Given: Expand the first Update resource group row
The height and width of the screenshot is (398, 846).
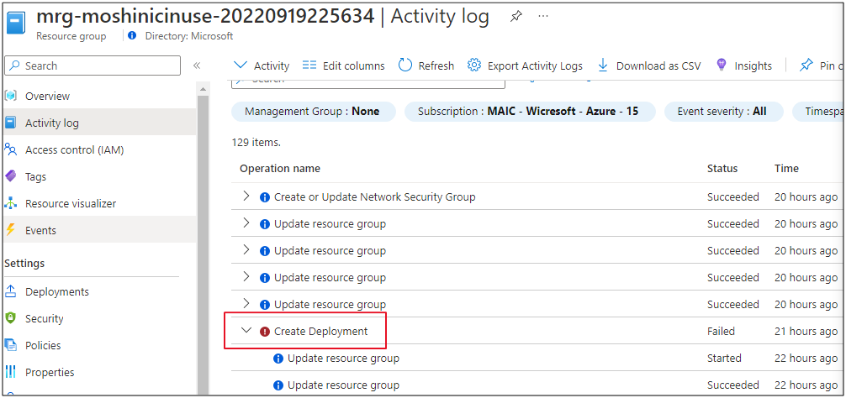Looking at the screenshot, I should pyautogui.click(x=246, y=223).
